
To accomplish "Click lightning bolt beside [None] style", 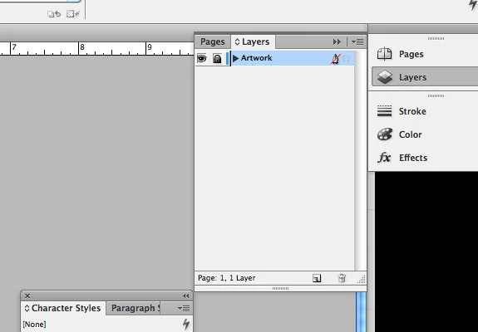I will (x=186, y=324).
